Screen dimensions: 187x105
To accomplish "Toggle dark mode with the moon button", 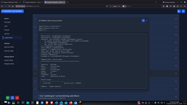I will 179,11.
